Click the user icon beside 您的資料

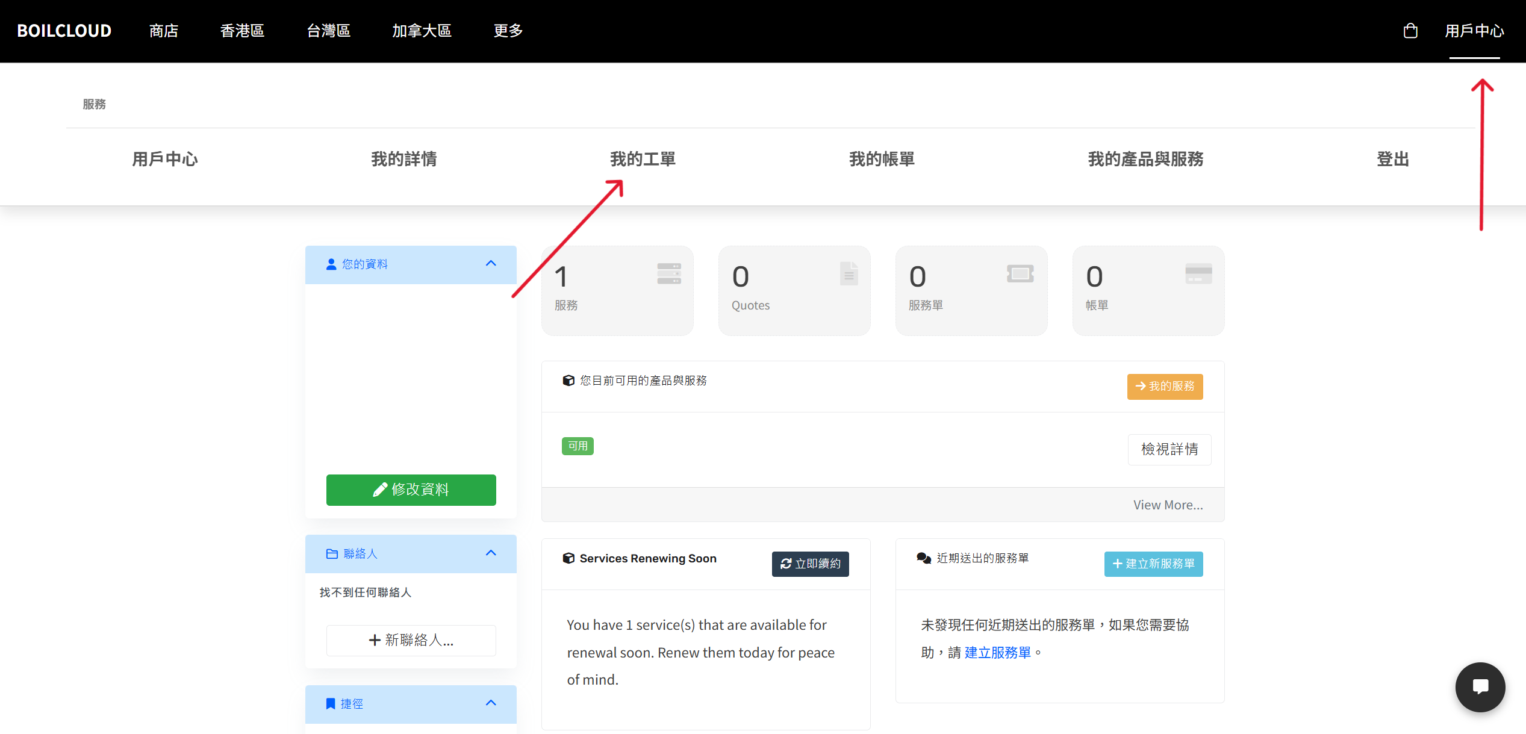[x=331, y=264]
